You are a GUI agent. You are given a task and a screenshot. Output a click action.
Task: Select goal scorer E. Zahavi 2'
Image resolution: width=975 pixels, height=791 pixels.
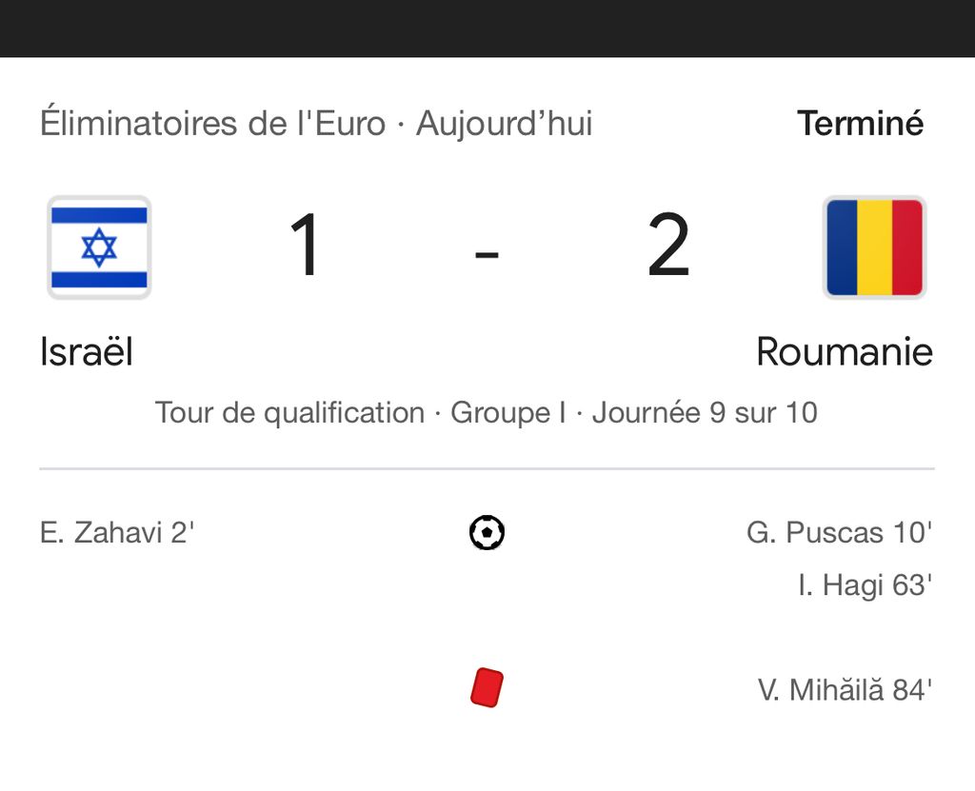(117, 532)
